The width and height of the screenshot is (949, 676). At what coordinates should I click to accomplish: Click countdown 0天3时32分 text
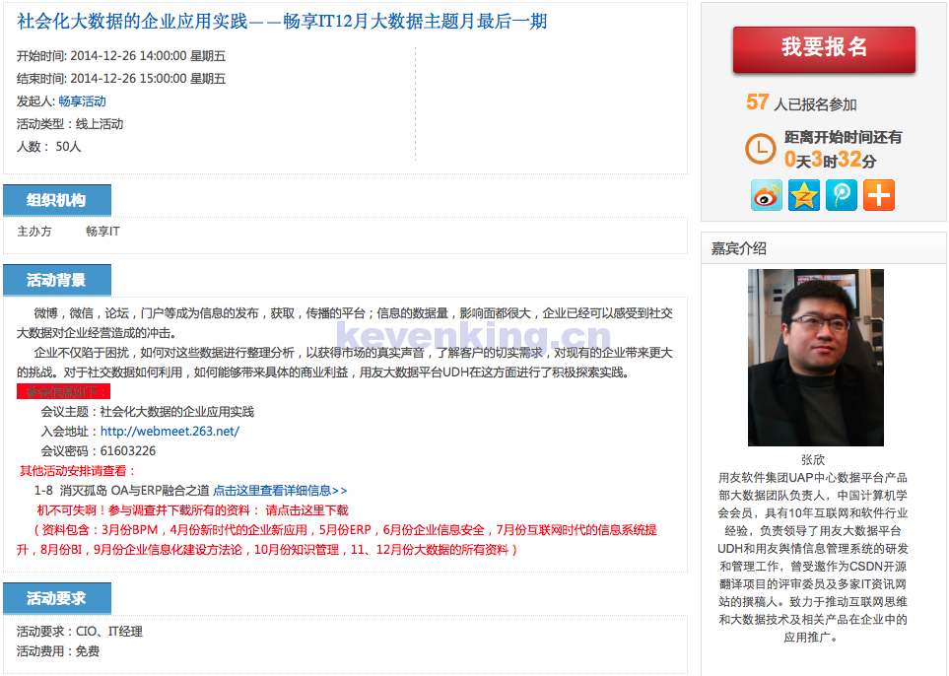(x=831, y=160)
